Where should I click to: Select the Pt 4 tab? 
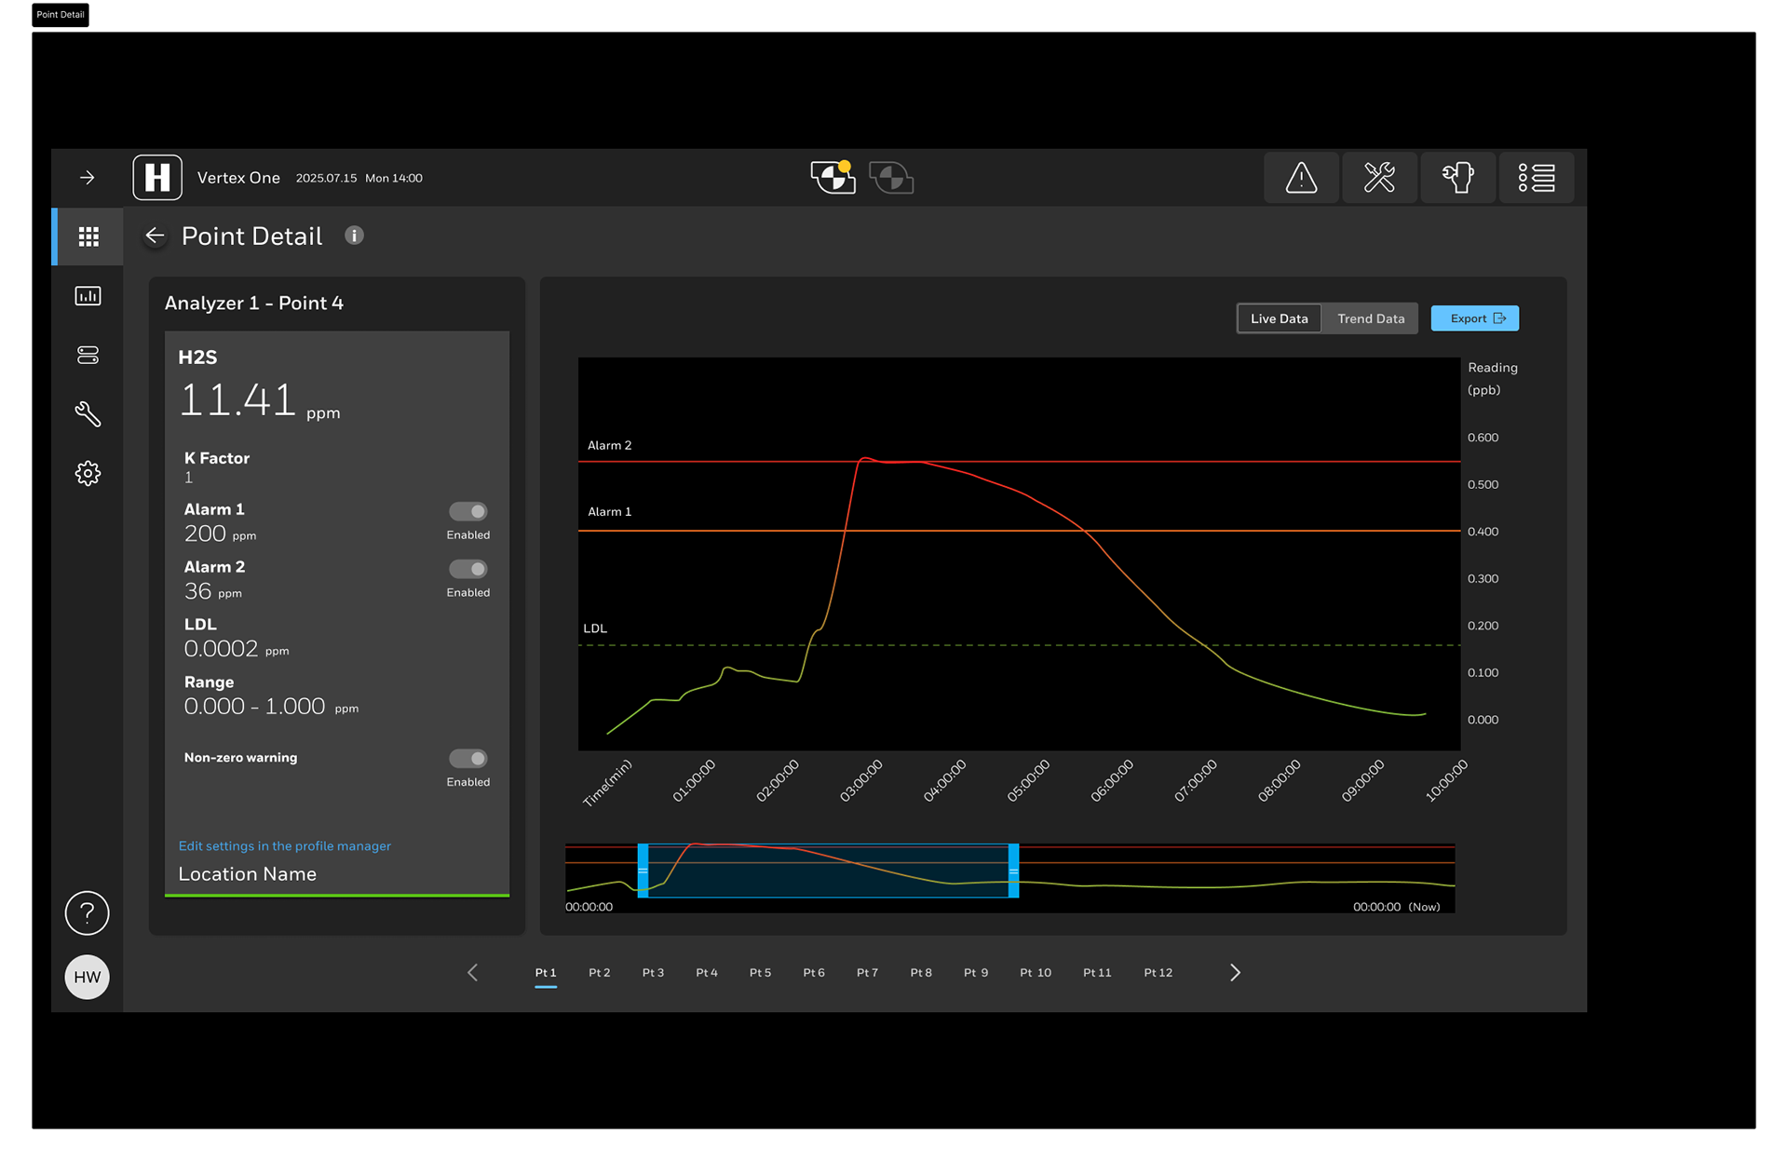tap(707, 972)
